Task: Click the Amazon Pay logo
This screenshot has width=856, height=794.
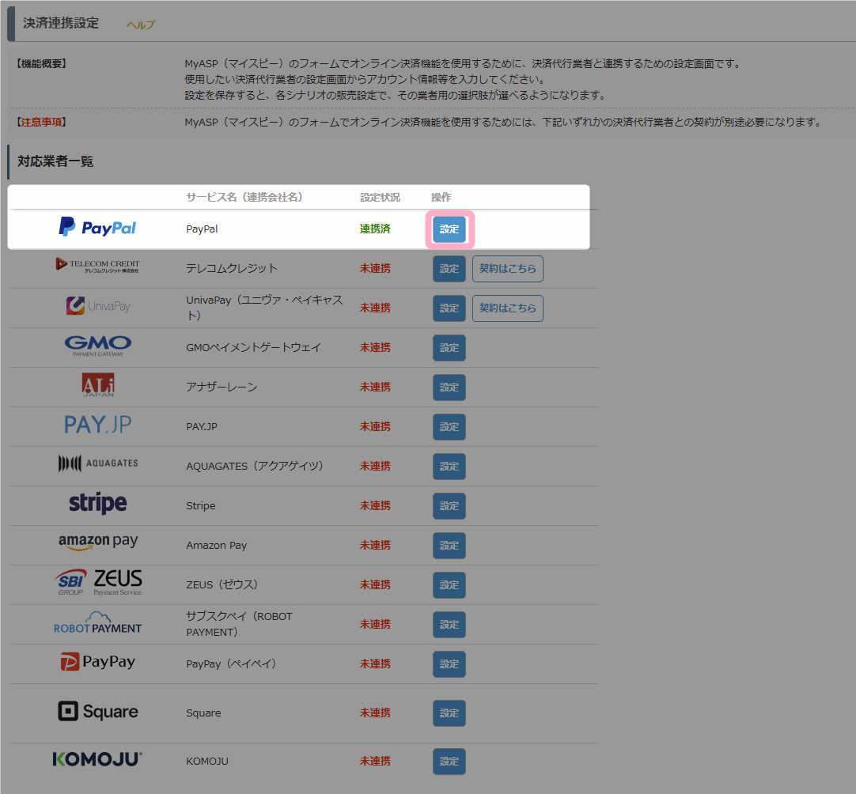Action: (97, 543)
